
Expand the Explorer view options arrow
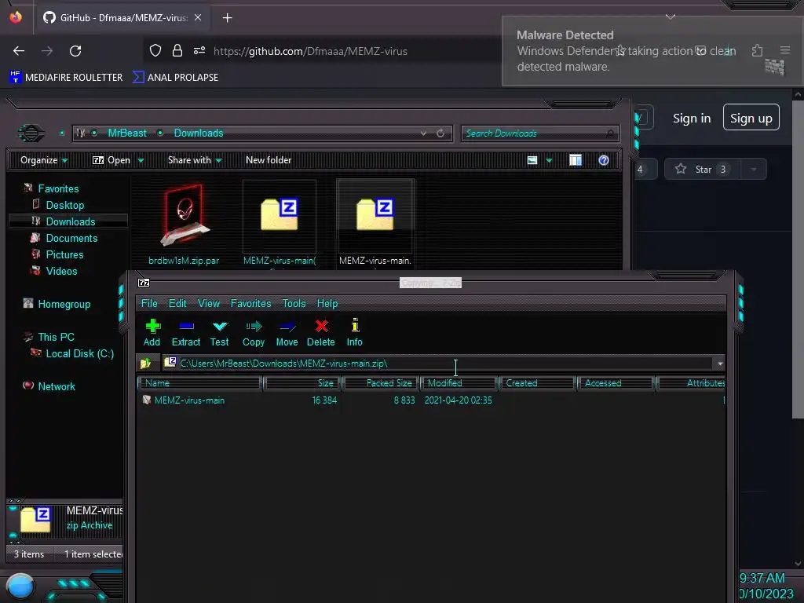pos(549,160)
